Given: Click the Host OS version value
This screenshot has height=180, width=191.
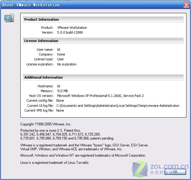Looking at the screenshot, I should coord(101,96).
